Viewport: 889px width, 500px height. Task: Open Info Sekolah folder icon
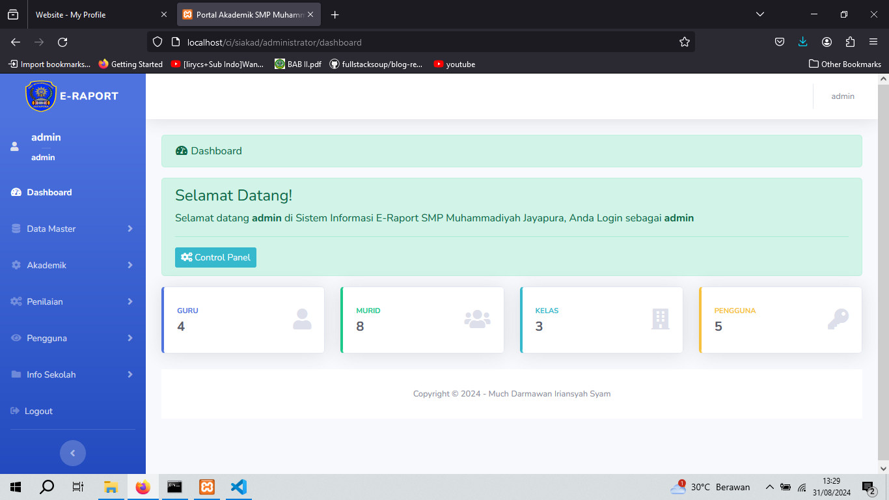coord(14,374)
